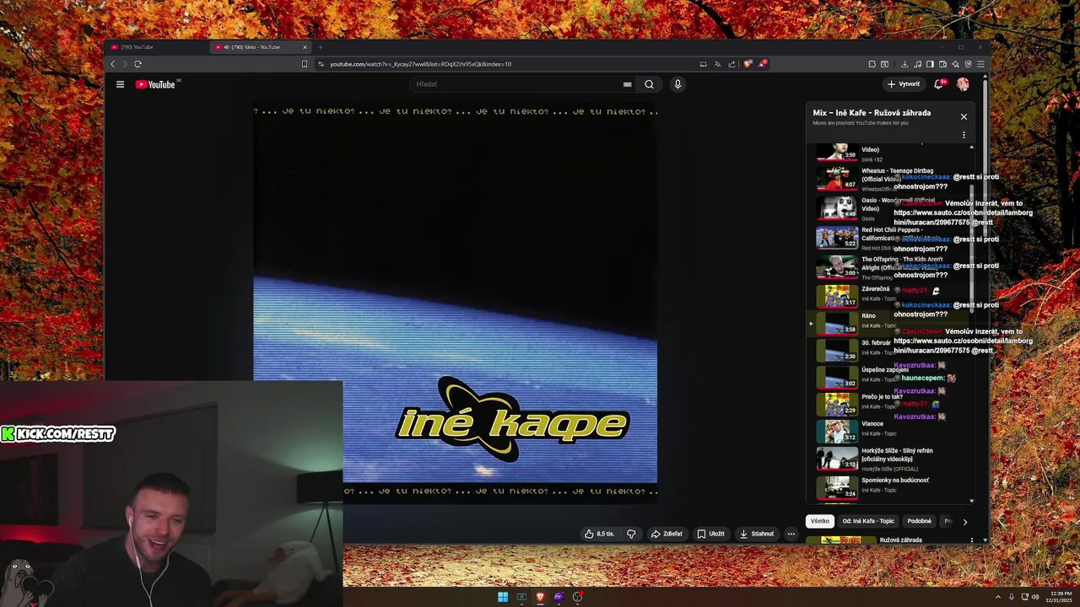Open the account avatar menu

(963, 84)
